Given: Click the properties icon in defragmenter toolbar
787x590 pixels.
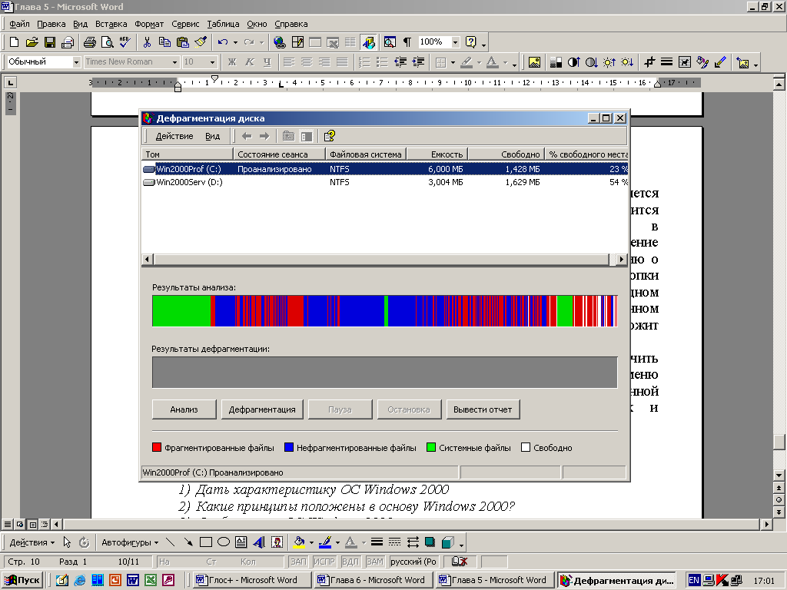Looking at the screenshot, I should (306, 136).
